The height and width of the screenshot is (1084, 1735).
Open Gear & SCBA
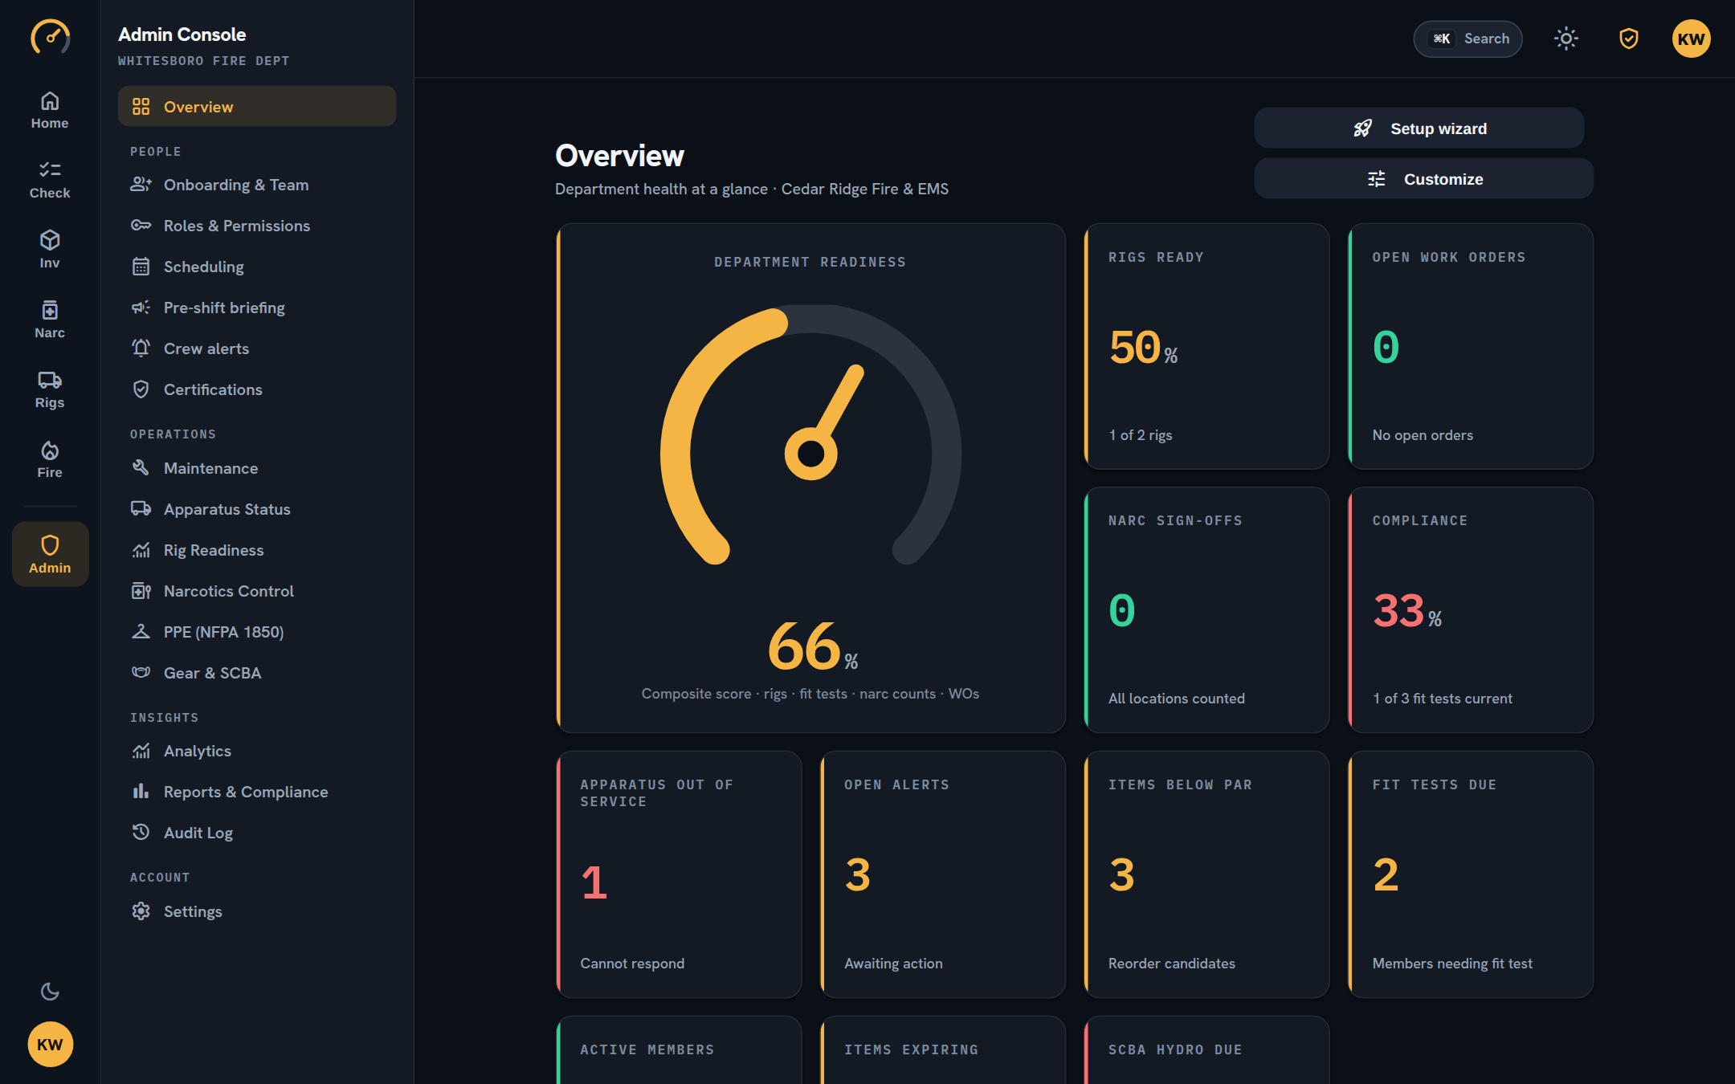point(257,673)
